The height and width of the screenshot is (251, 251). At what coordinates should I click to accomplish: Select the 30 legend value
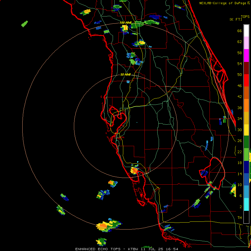(240, 130)
